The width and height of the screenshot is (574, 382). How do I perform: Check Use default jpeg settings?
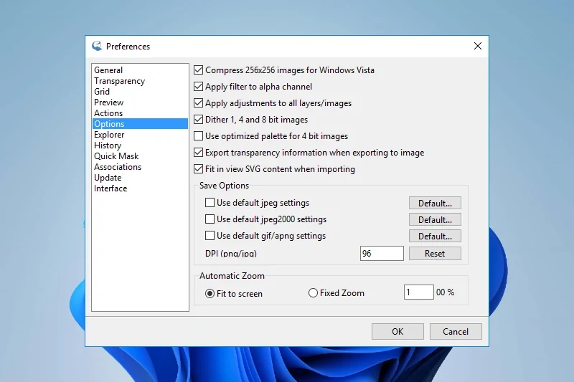click(x=210, y=203)
